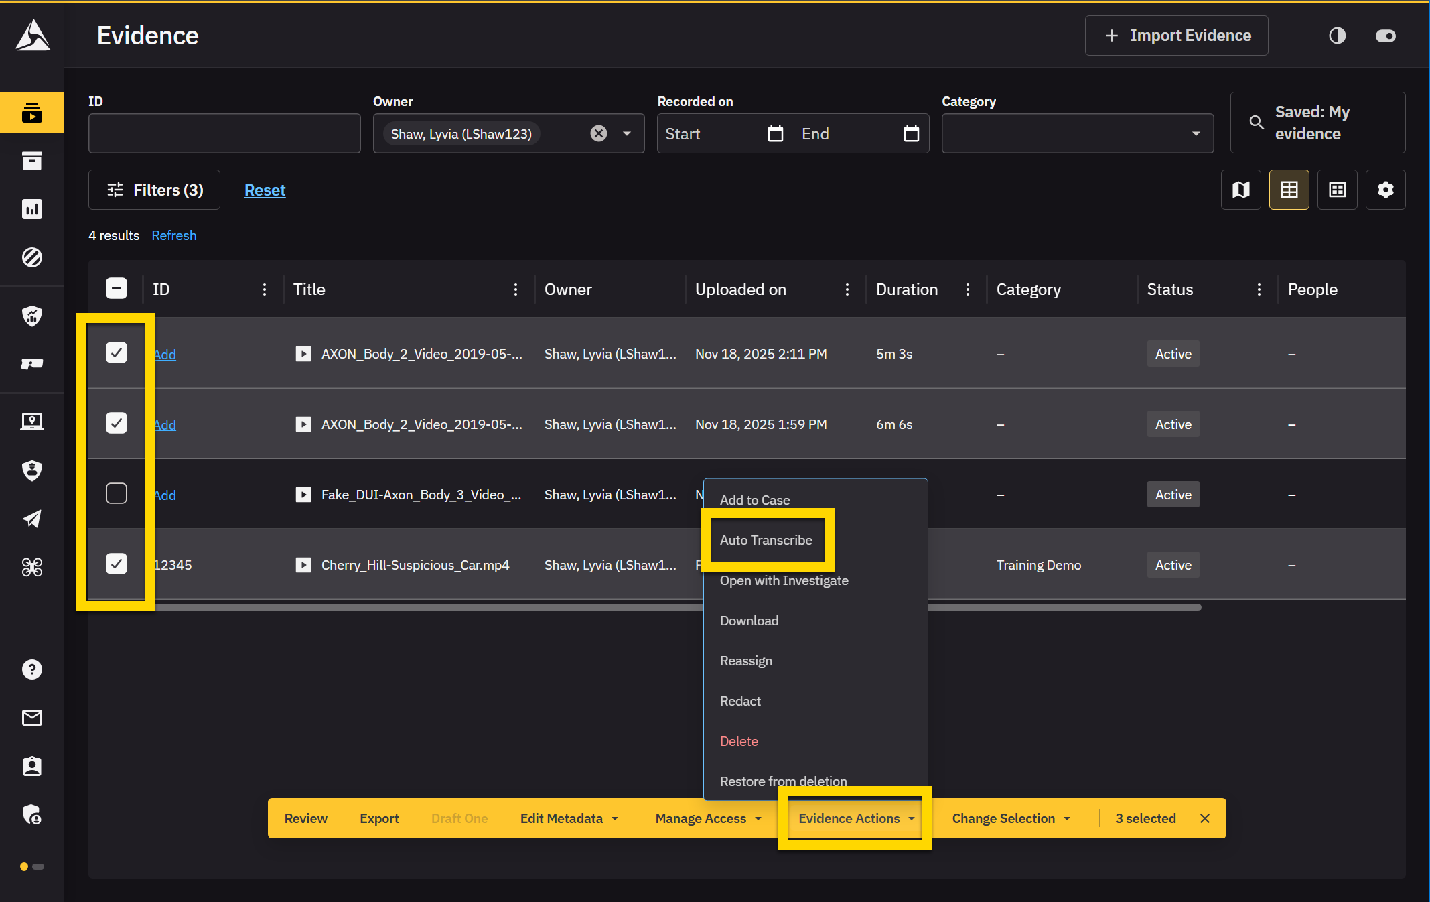
Task: Click the Import Evidence button
Action: 1176,36
